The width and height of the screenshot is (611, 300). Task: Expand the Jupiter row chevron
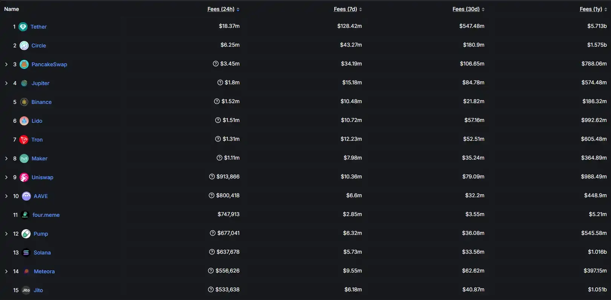[x=6, y=83]
